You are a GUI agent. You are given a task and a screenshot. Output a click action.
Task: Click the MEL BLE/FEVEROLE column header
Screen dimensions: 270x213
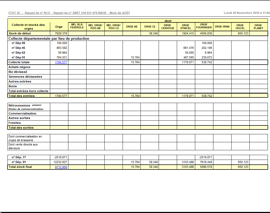coord(77,26)
